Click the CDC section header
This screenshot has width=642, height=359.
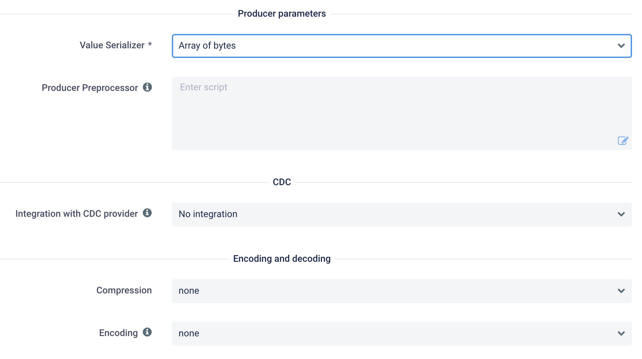(282, 182)
